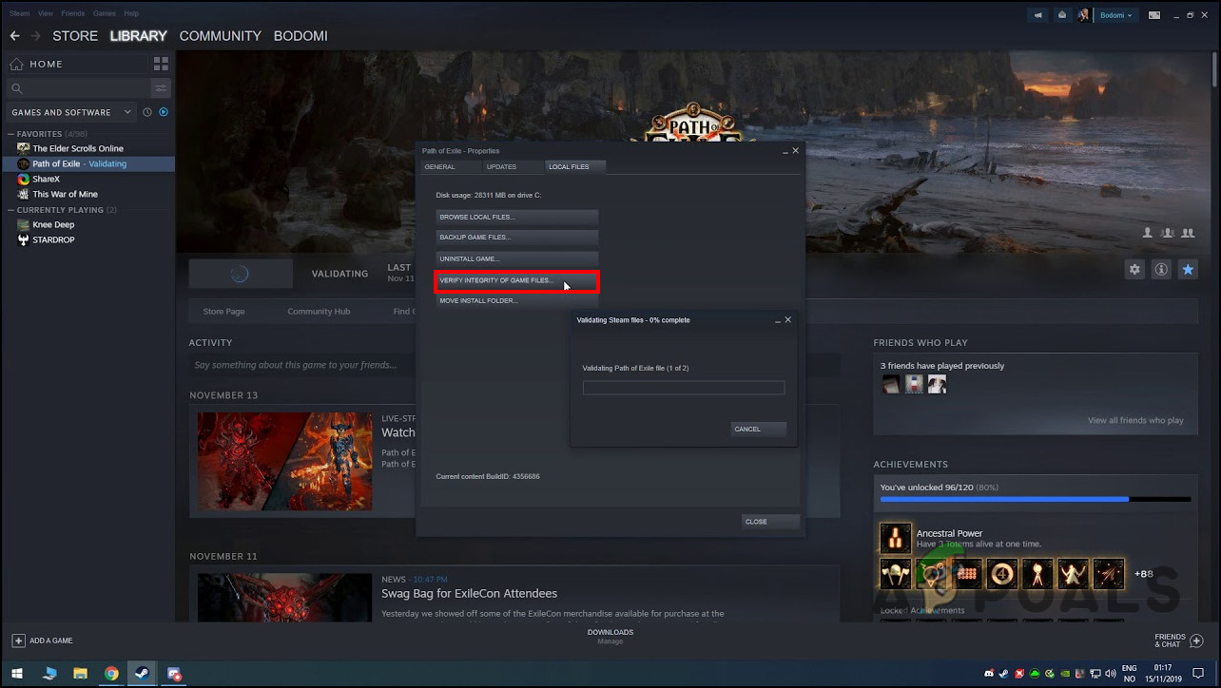
Task: Click Backup Game Files button
Action: click(x=517, y=238)
